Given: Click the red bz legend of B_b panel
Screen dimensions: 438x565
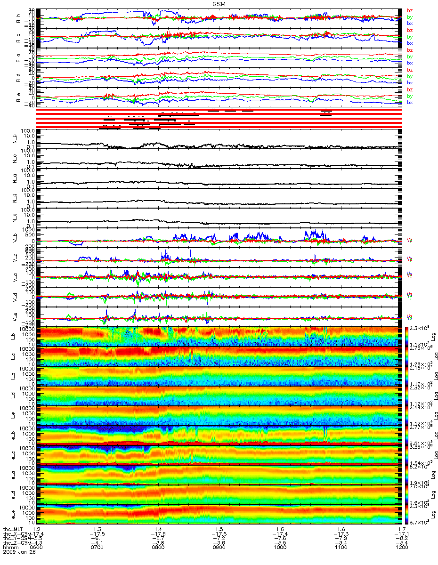Looking at the screenshot, I should (410, 11).
